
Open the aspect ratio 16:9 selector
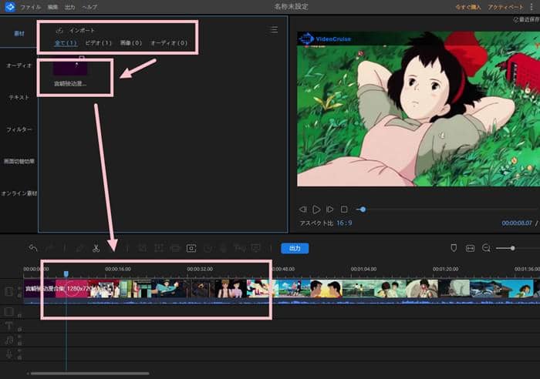pyautogui.click(x=344, y=223)
